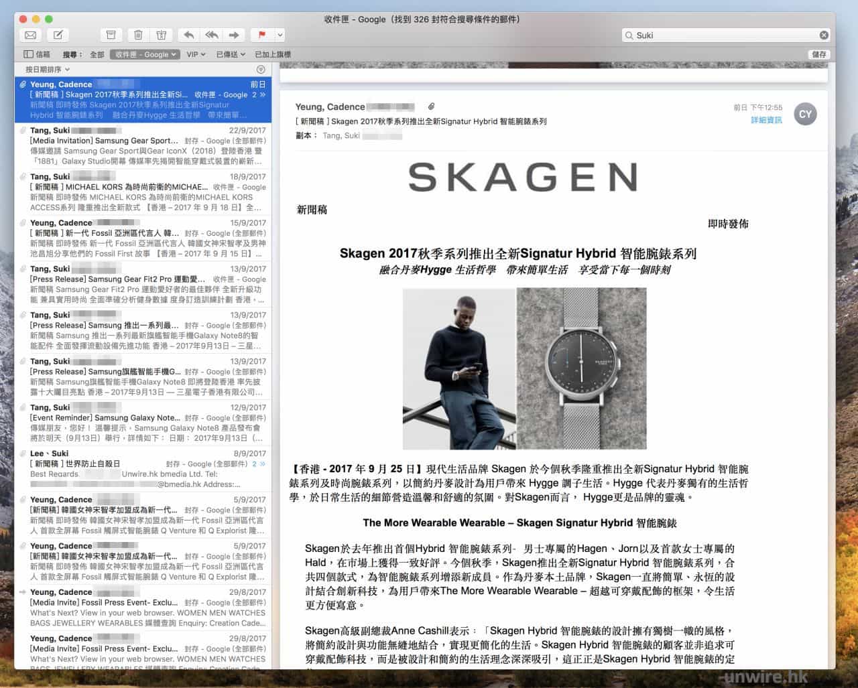This screenshot has width=858, height=688.
Task: Move selected message to Junk
Action: tap(161, 35)
